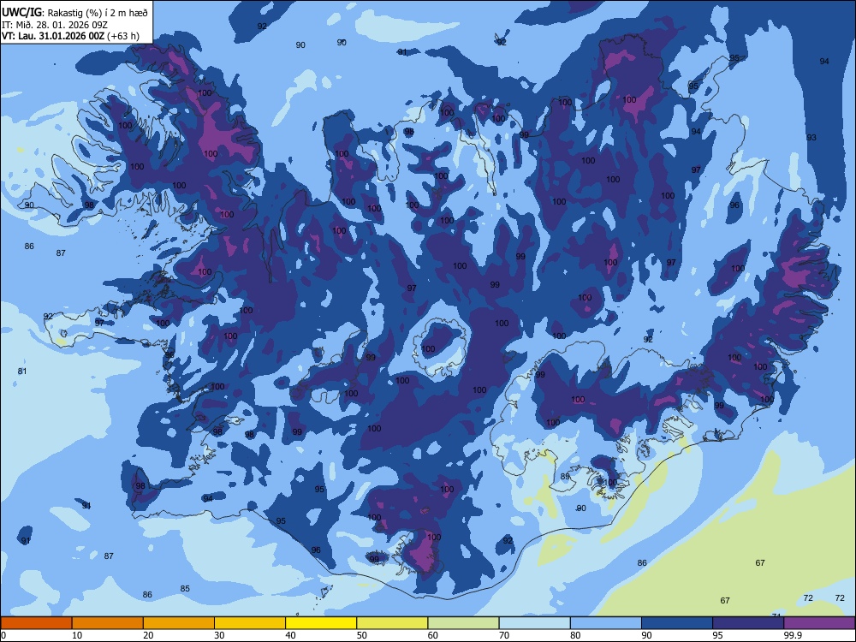Click the legend tick label '60'

(433, 635)
